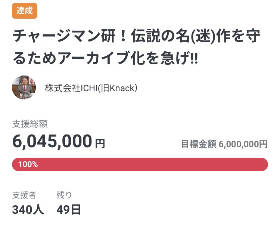Image resolution: width=280 pixels, height=228 pixels.
Task: Click the (旧Knack) part of owner name
Action: pyautogui.click(x=113, y=88)
